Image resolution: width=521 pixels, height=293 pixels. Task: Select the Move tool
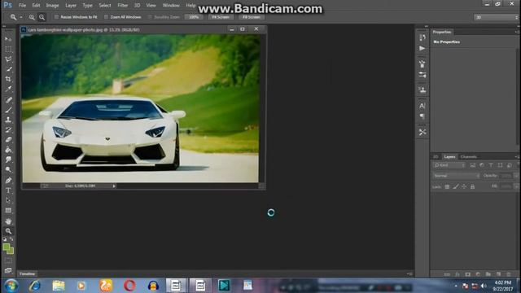point(8,39)
